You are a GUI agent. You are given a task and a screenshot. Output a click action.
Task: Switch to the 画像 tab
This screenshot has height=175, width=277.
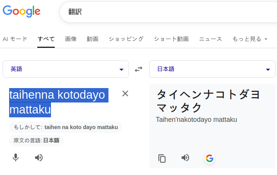click(x=71, y=39)
